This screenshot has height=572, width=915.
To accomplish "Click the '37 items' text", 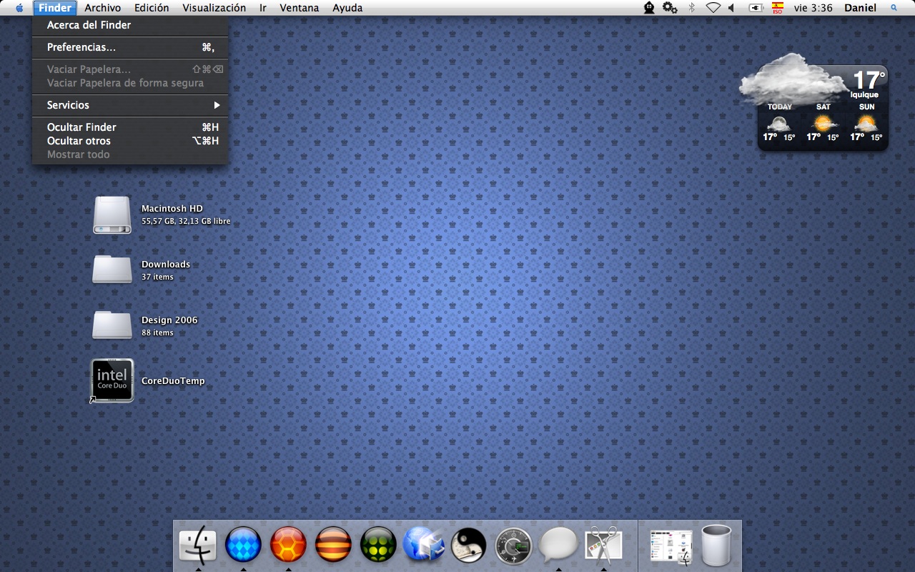I will point(157,277).
